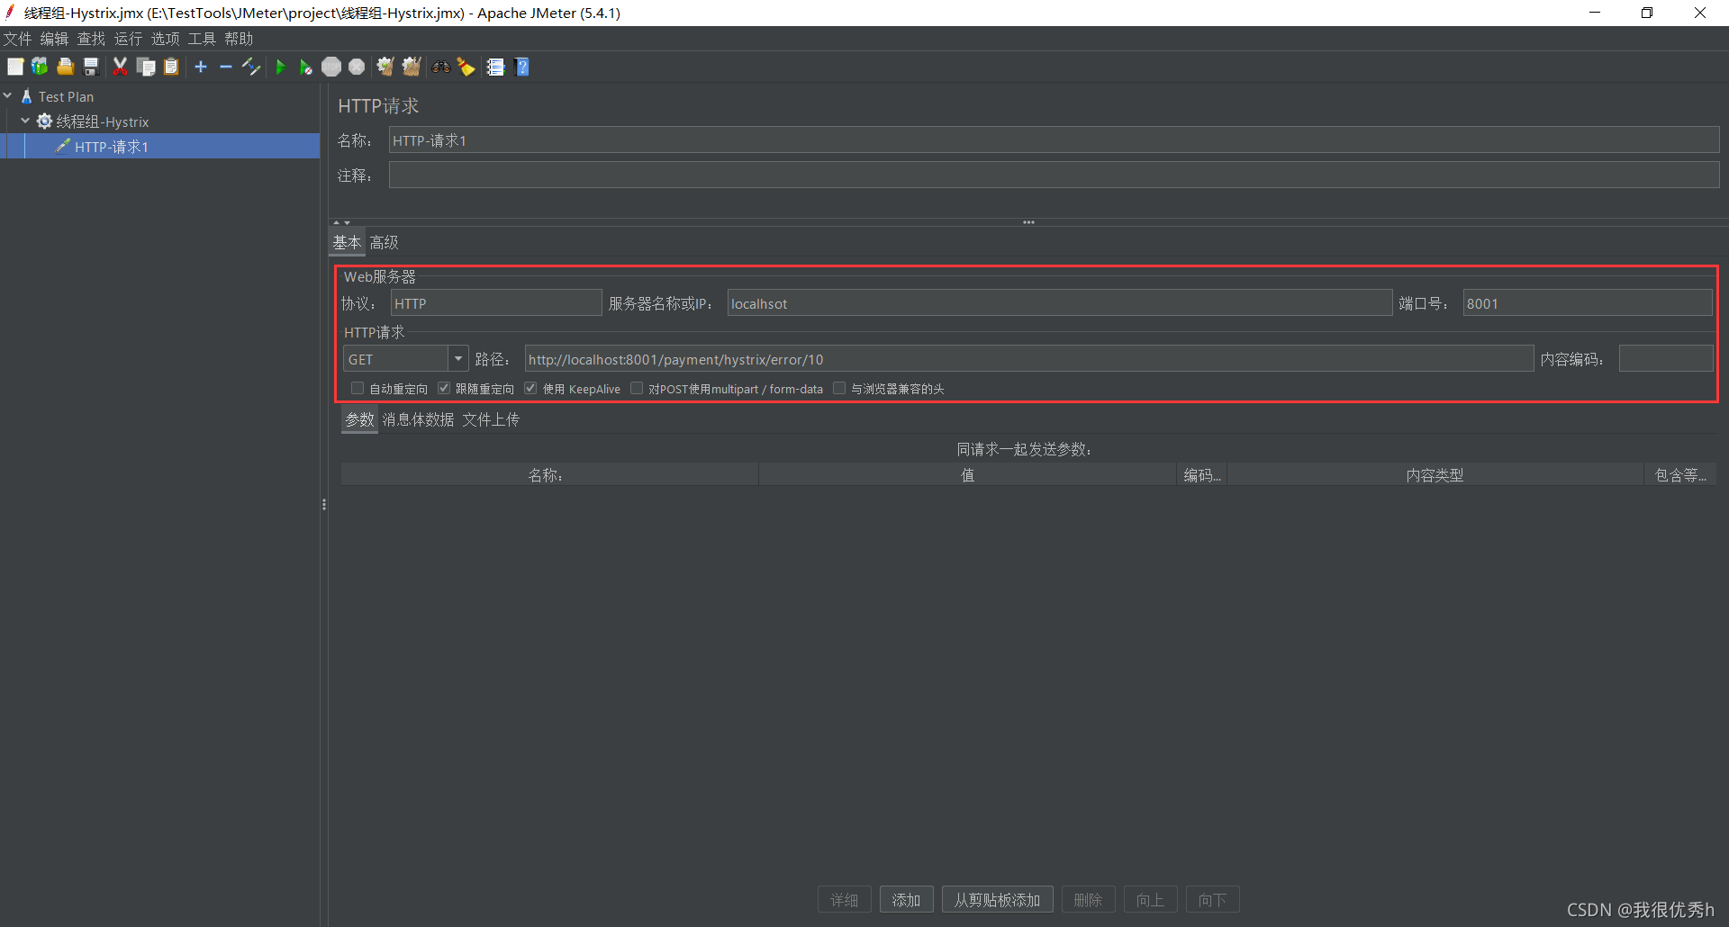
Task: Click the 名称 field containing HTTP-请求1
Action: click(x=1054, y=140)
